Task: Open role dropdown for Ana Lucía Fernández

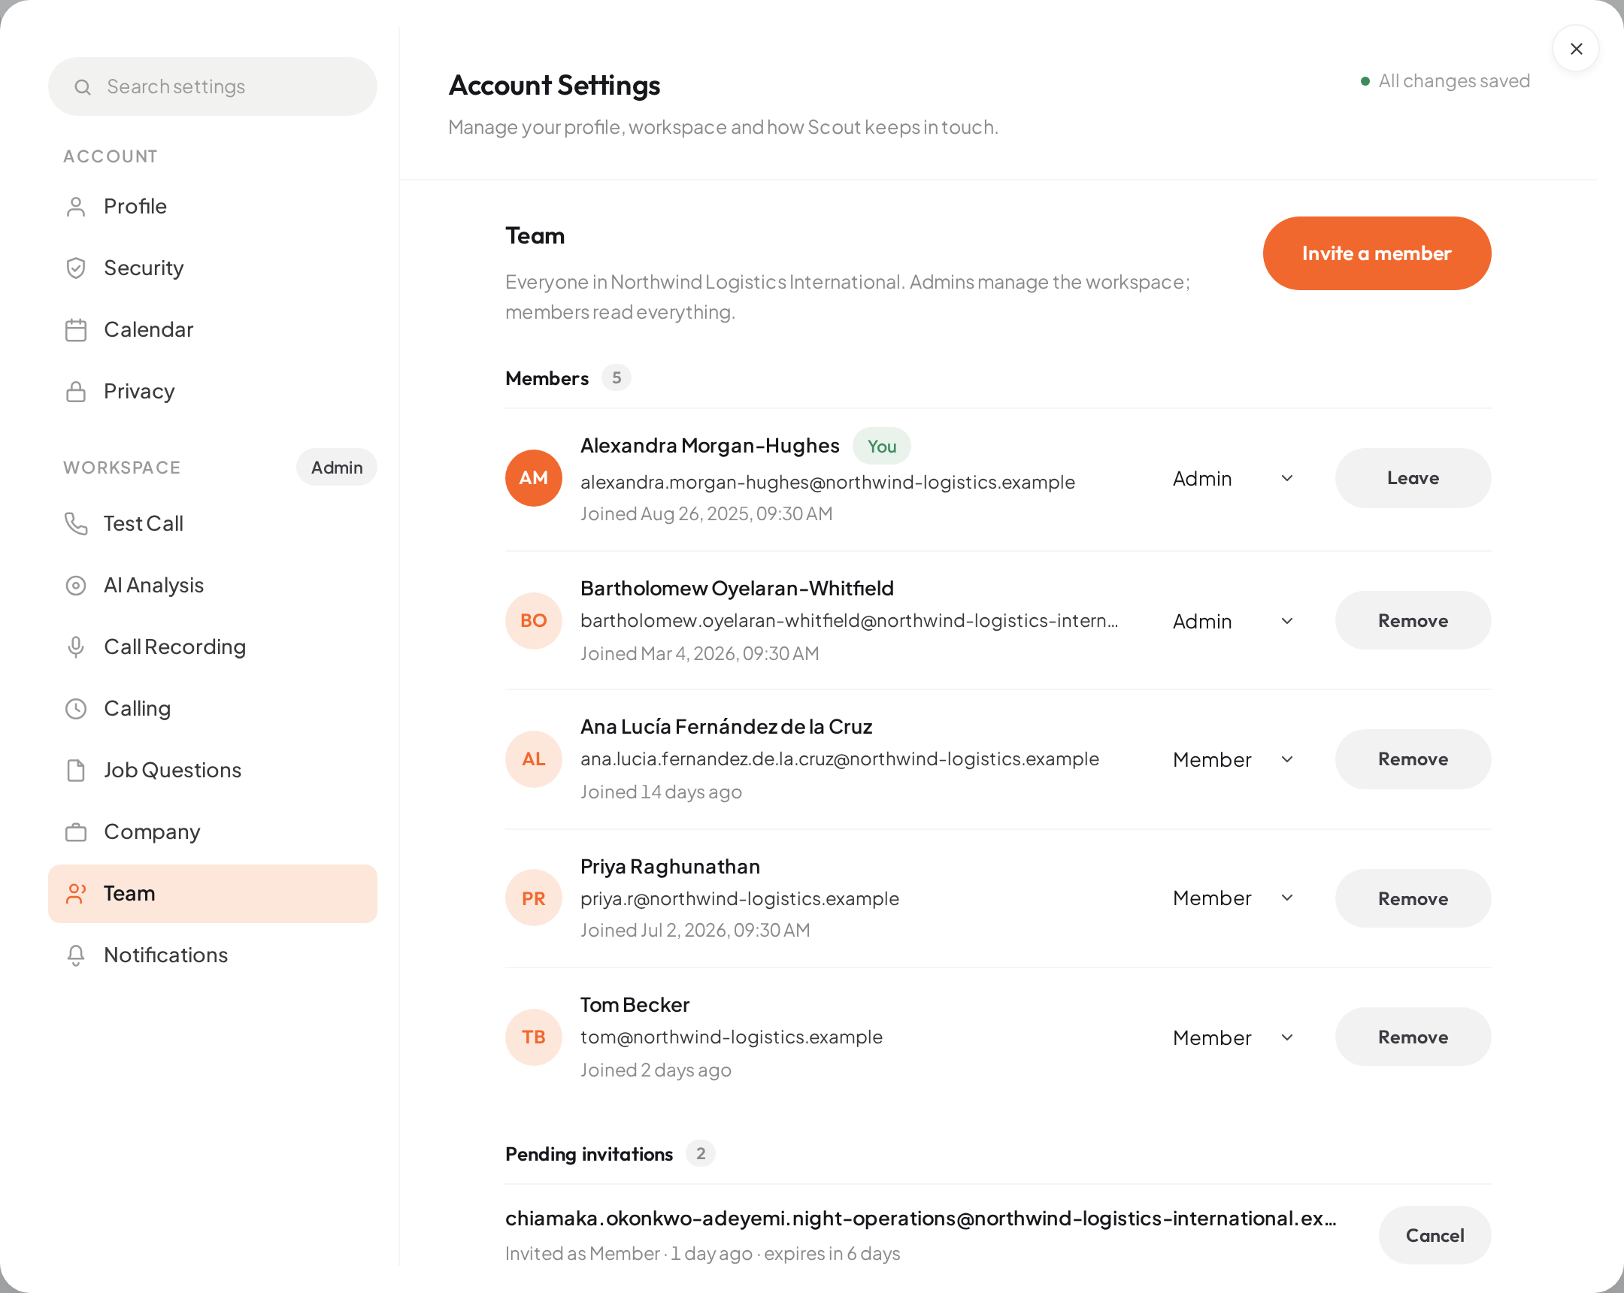Action: 1233,759
